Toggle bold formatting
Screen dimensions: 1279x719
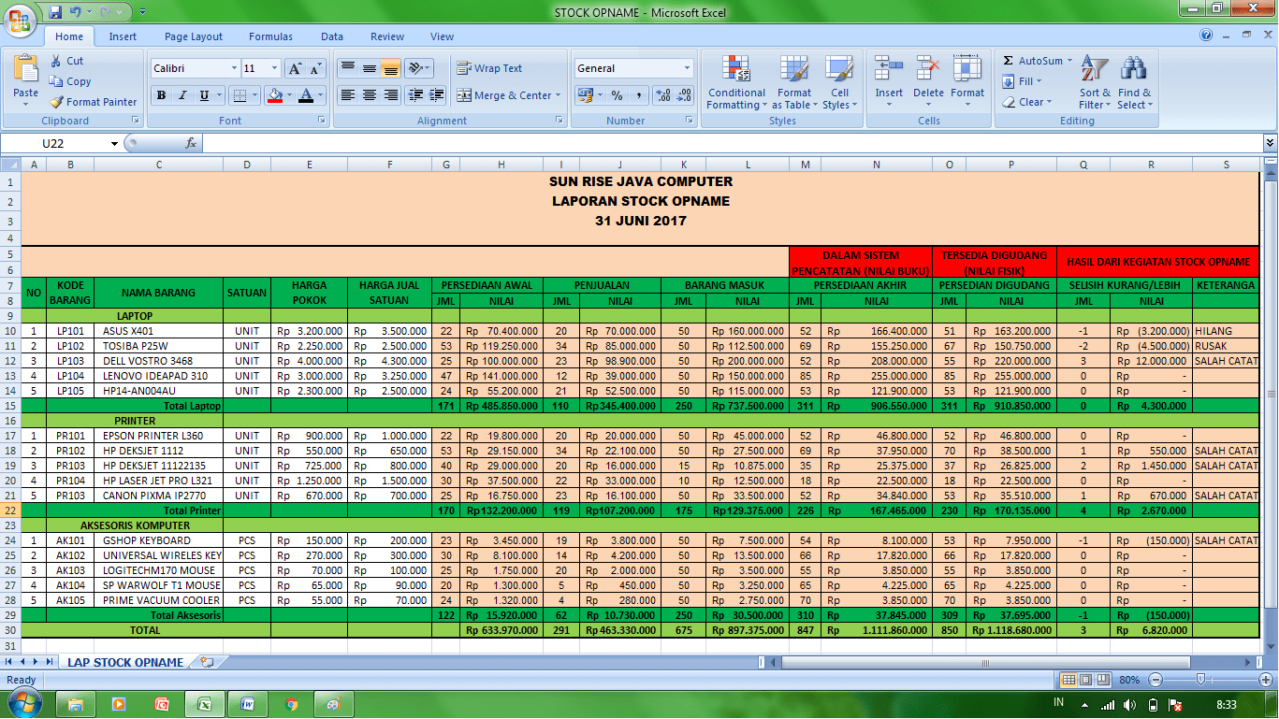click(x=161, y=95)
